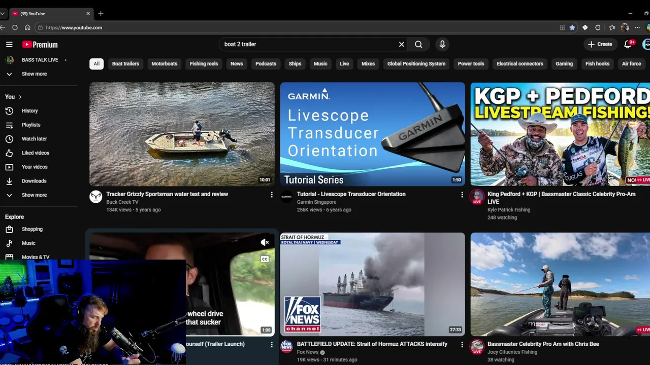Viewport: 650px width, 365px height.
Task: Open options menu for Livescope Transducer video
Action: coord(462,195)
